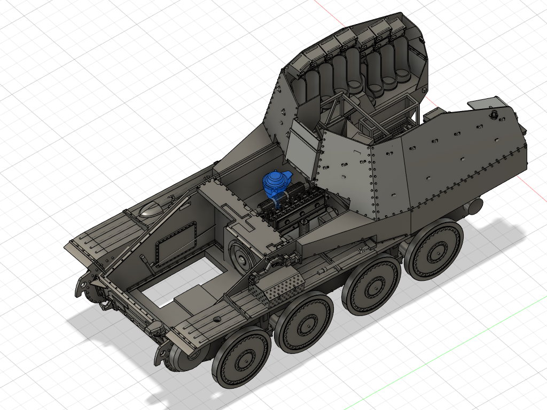Select the exhaust muffler cylinder at rear
This screenshot has height=410, width=547.
(474, 205)
